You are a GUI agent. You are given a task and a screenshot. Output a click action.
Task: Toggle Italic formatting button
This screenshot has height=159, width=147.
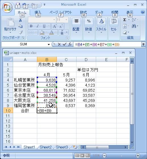(x=38, y=26)
